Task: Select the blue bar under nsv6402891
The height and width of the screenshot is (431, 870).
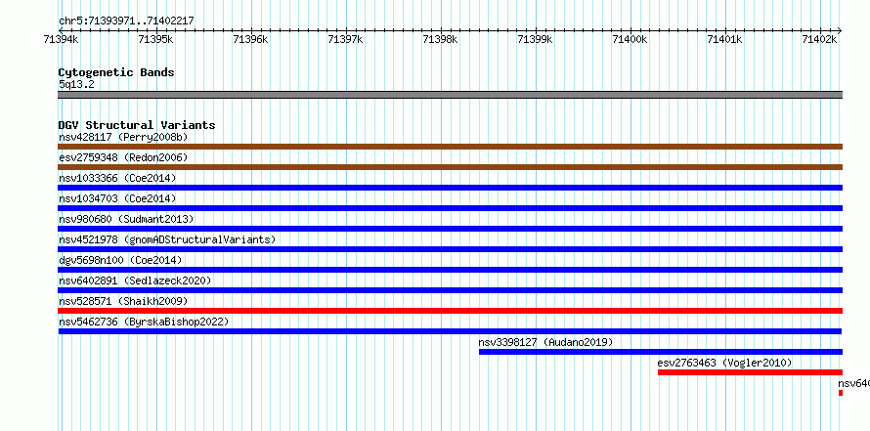Action: click(x=450, y=290)
